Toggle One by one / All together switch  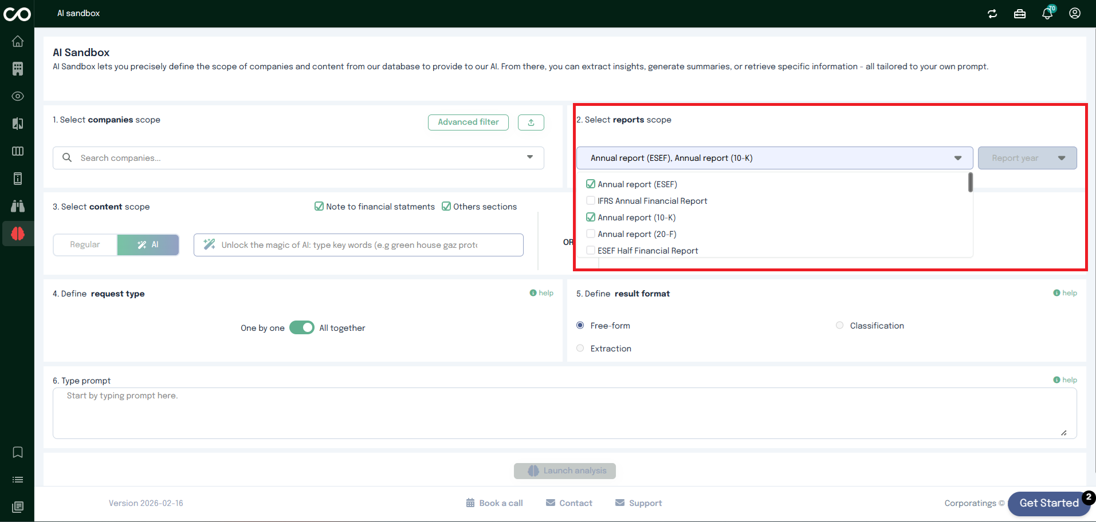(x=302, y=327)
